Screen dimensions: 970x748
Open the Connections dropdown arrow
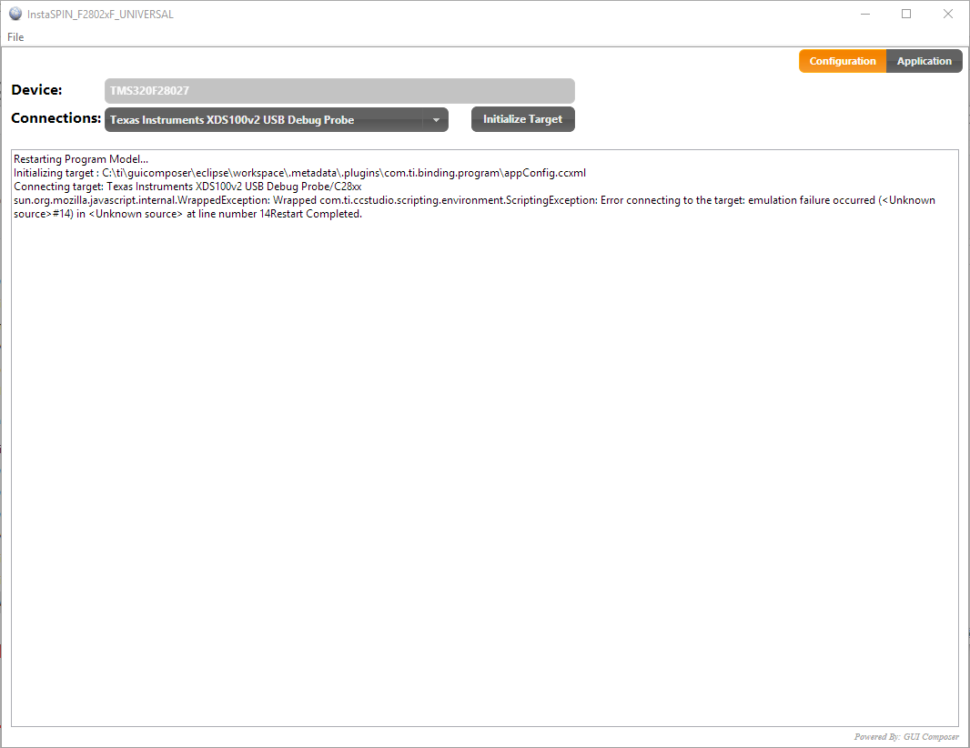(x=436, y=120)
